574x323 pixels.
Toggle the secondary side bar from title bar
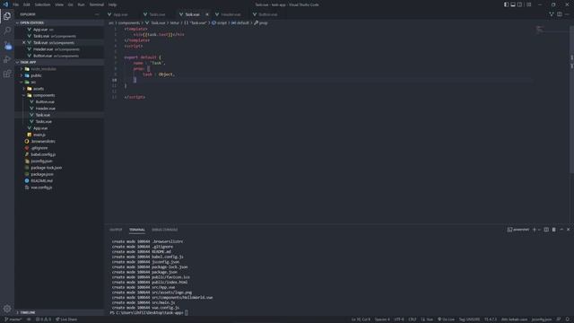coord(519,4)
